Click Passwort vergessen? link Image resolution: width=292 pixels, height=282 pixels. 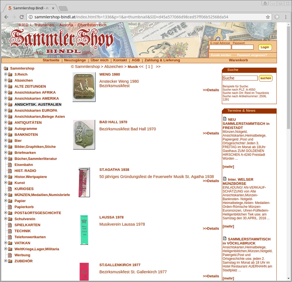[x=252, y=55]
